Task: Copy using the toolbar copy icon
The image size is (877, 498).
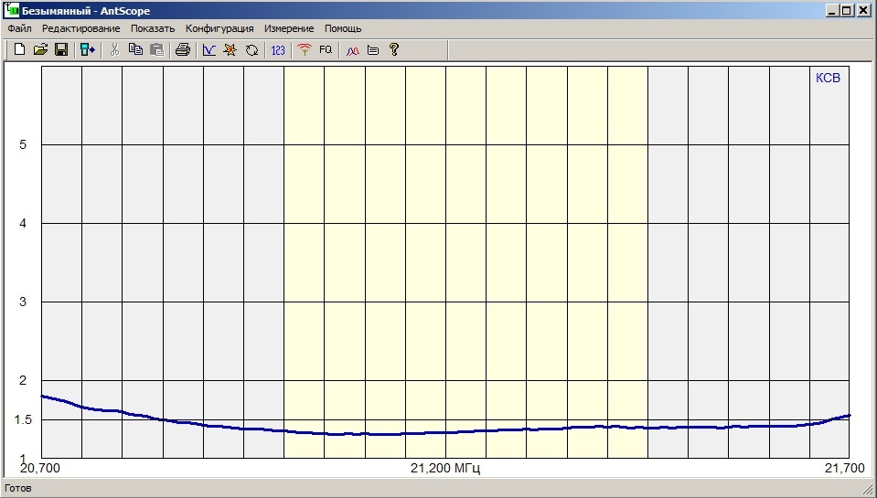Action: pos(136,49)
